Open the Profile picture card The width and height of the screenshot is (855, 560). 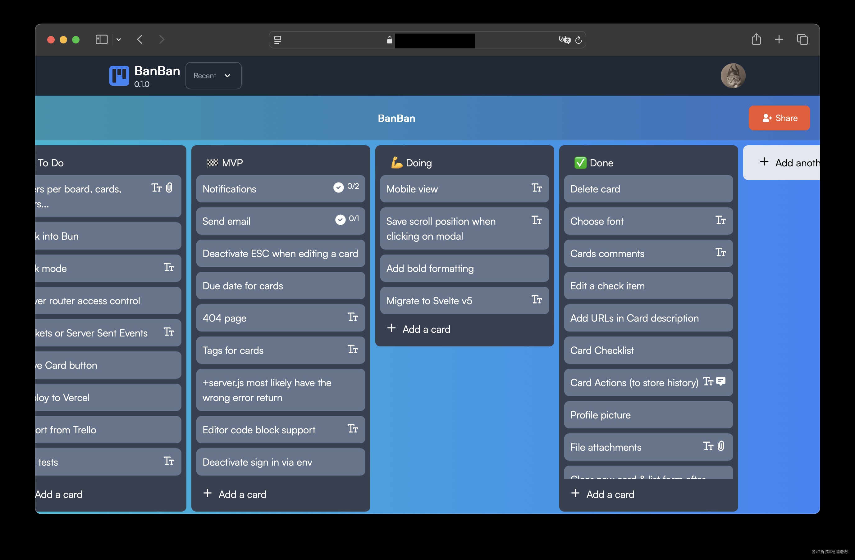[x=648, y=415]
